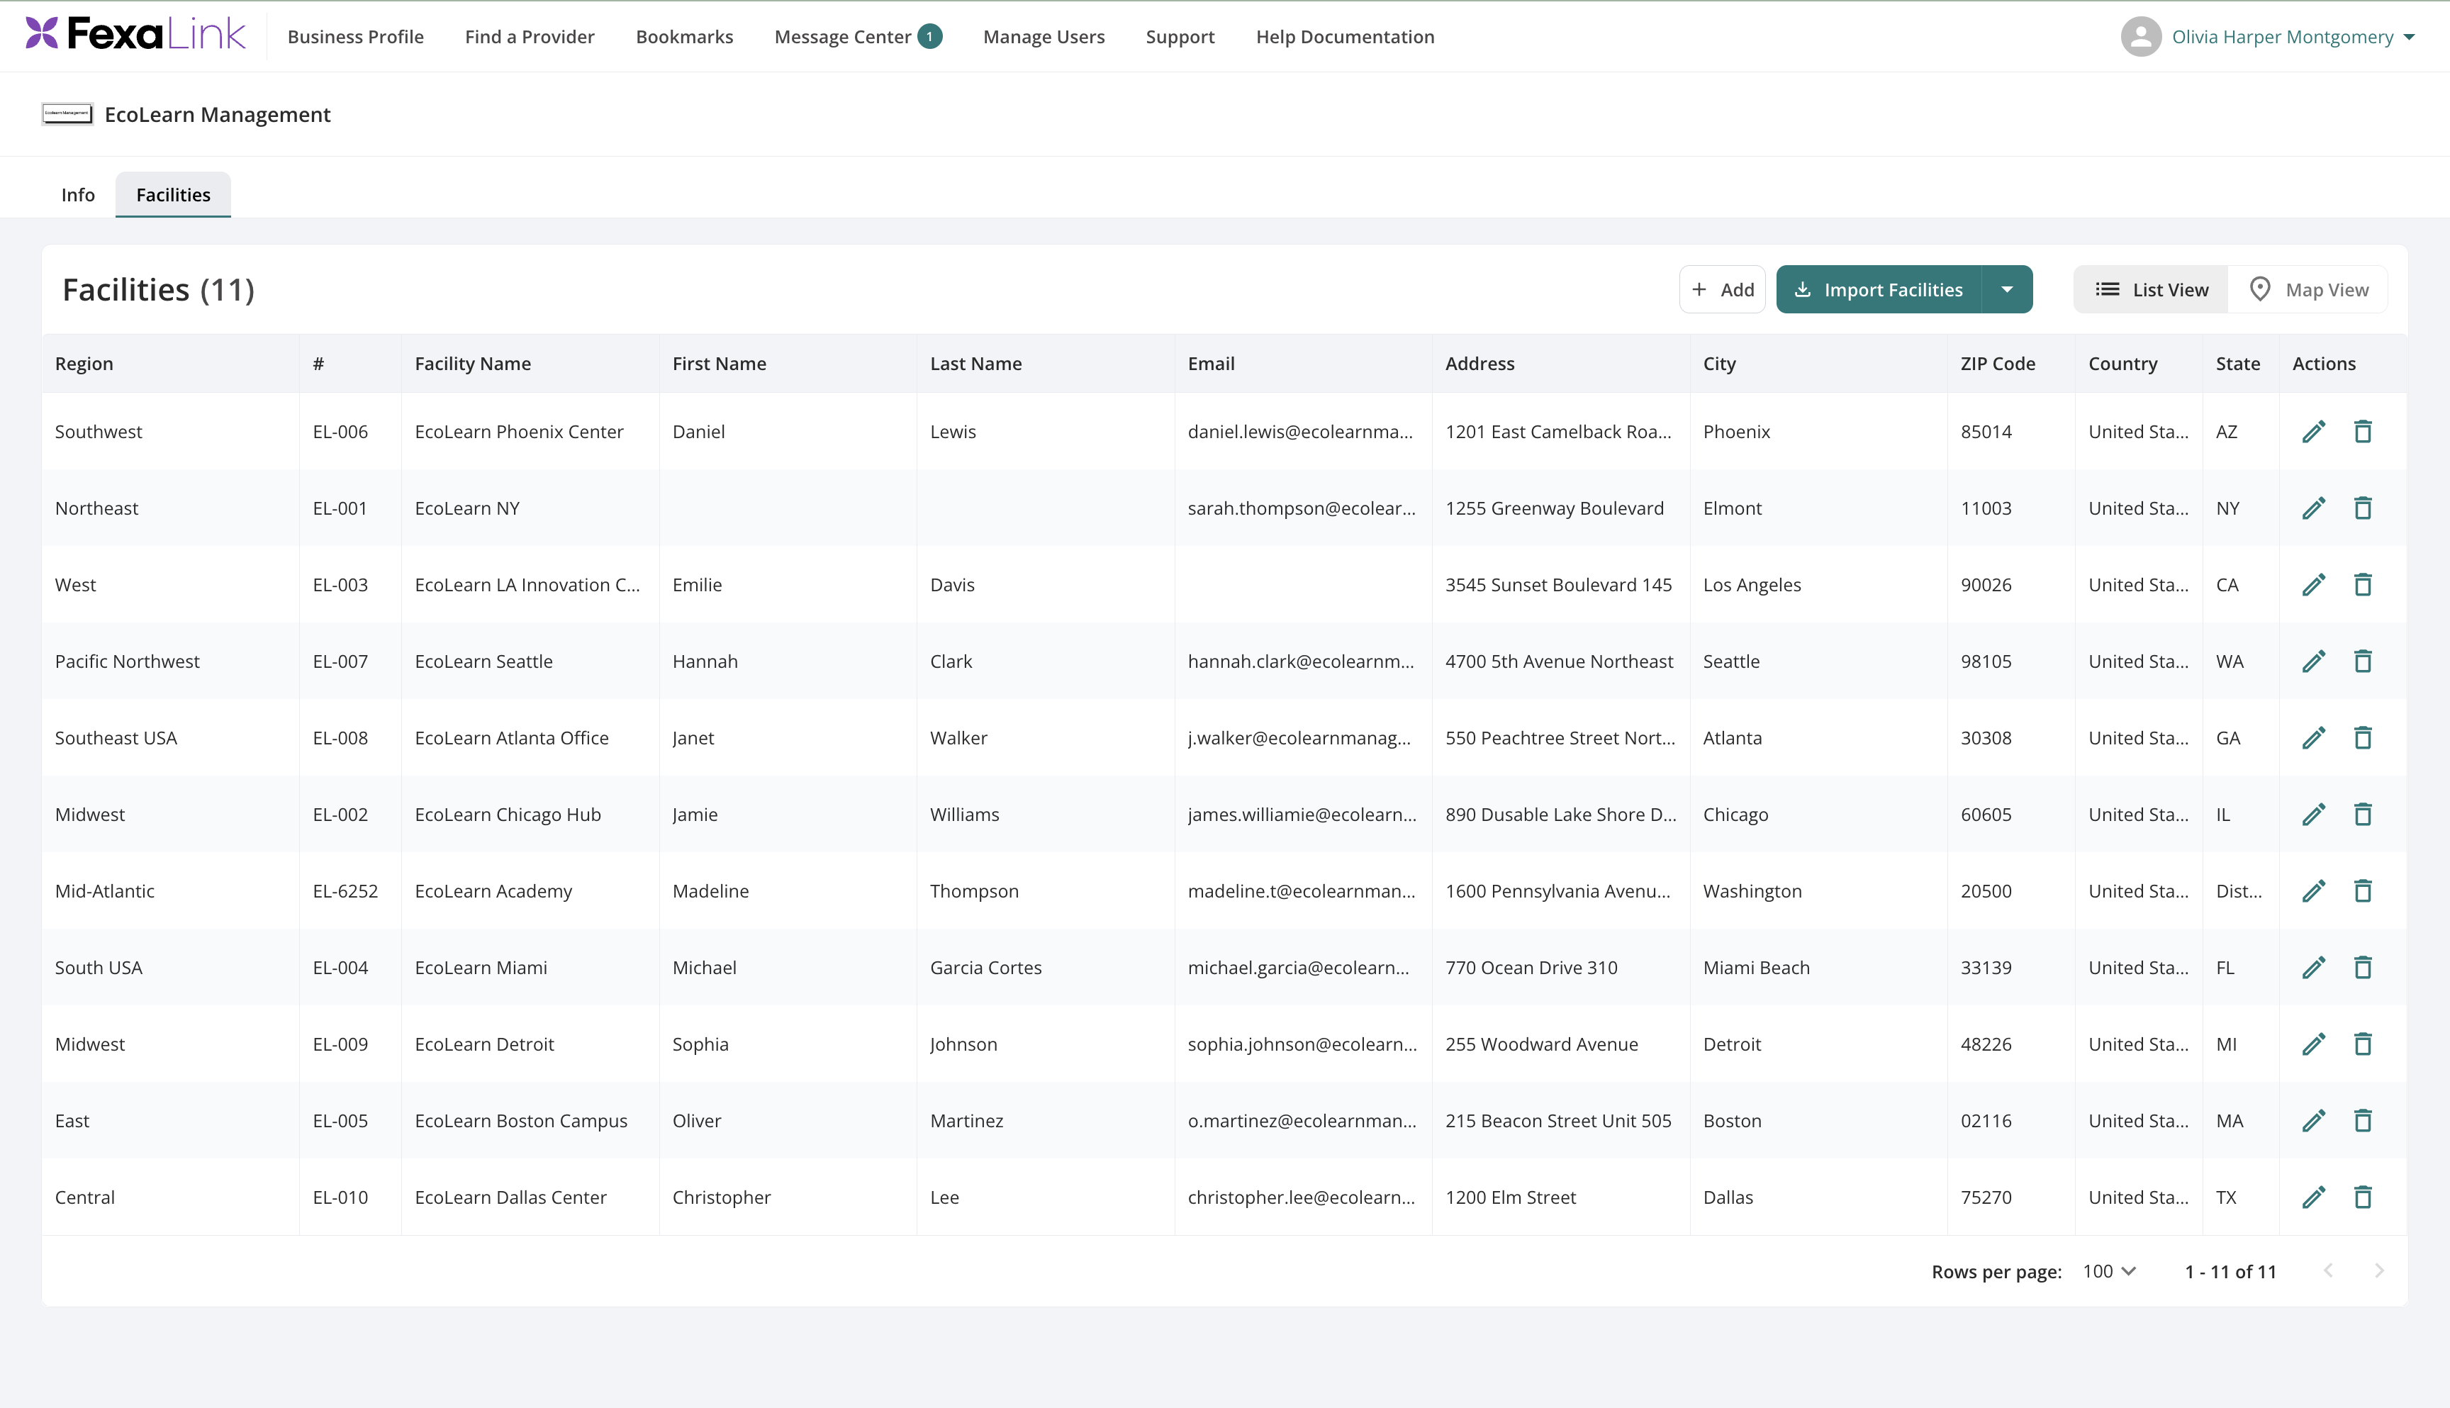Click the FexaLink logo
2450x1408 pixels.
[135, 34]
